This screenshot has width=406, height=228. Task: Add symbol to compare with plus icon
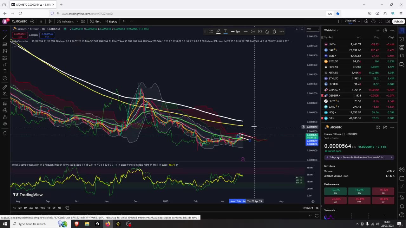[32, 22]
